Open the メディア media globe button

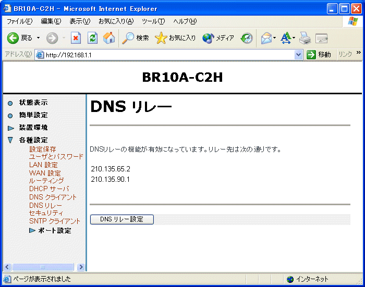(208, 38)
